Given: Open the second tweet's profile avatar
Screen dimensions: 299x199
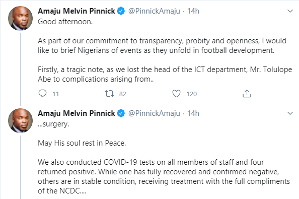Looking at the screenshot, I should pos(20,120).
